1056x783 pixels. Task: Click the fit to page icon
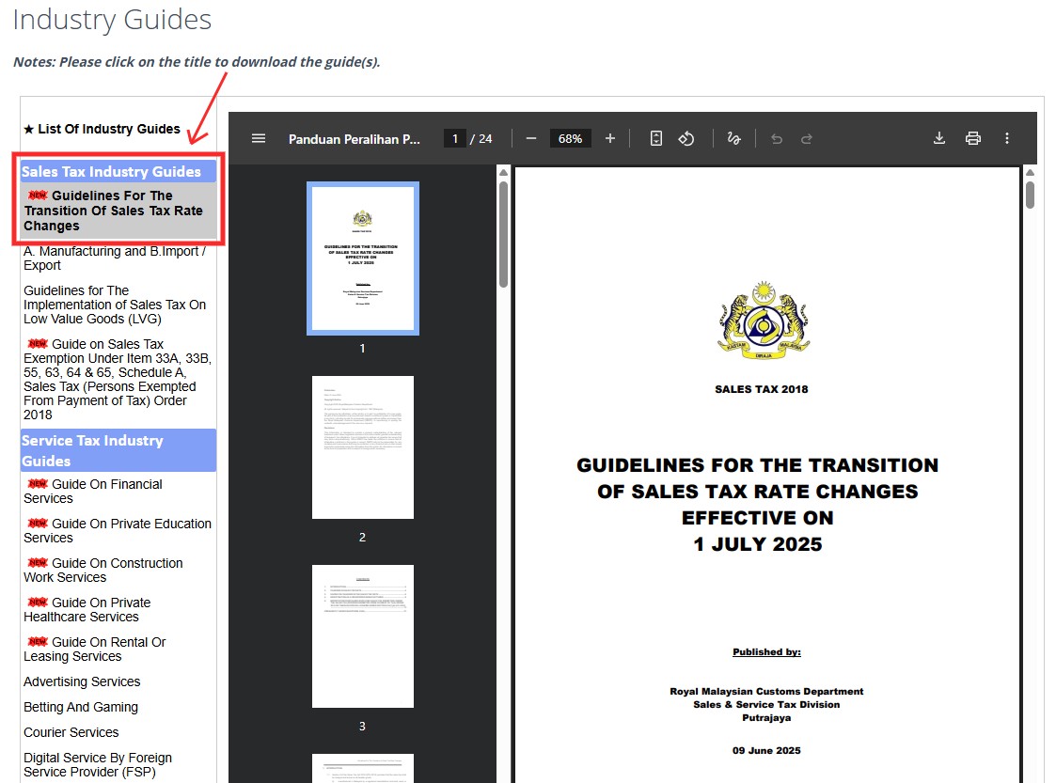(656, 138)
